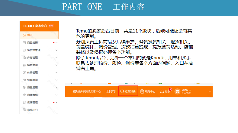Expand the 商品管理 chevron

pyautogui.click(x=56, y=43)
